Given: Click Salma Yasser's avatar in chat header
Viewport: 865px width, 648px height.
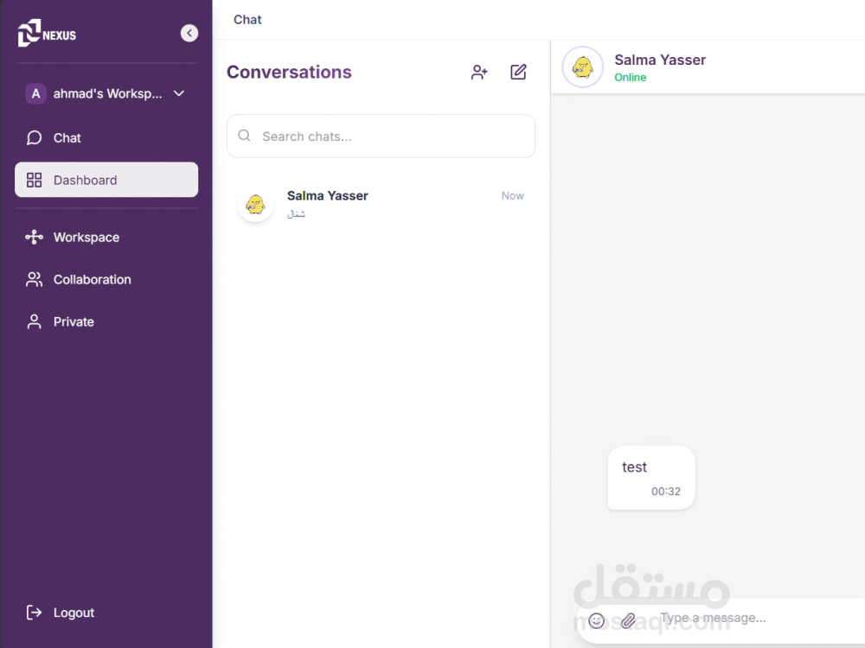Looking at the screenshot, I should [x=582, y=67].
